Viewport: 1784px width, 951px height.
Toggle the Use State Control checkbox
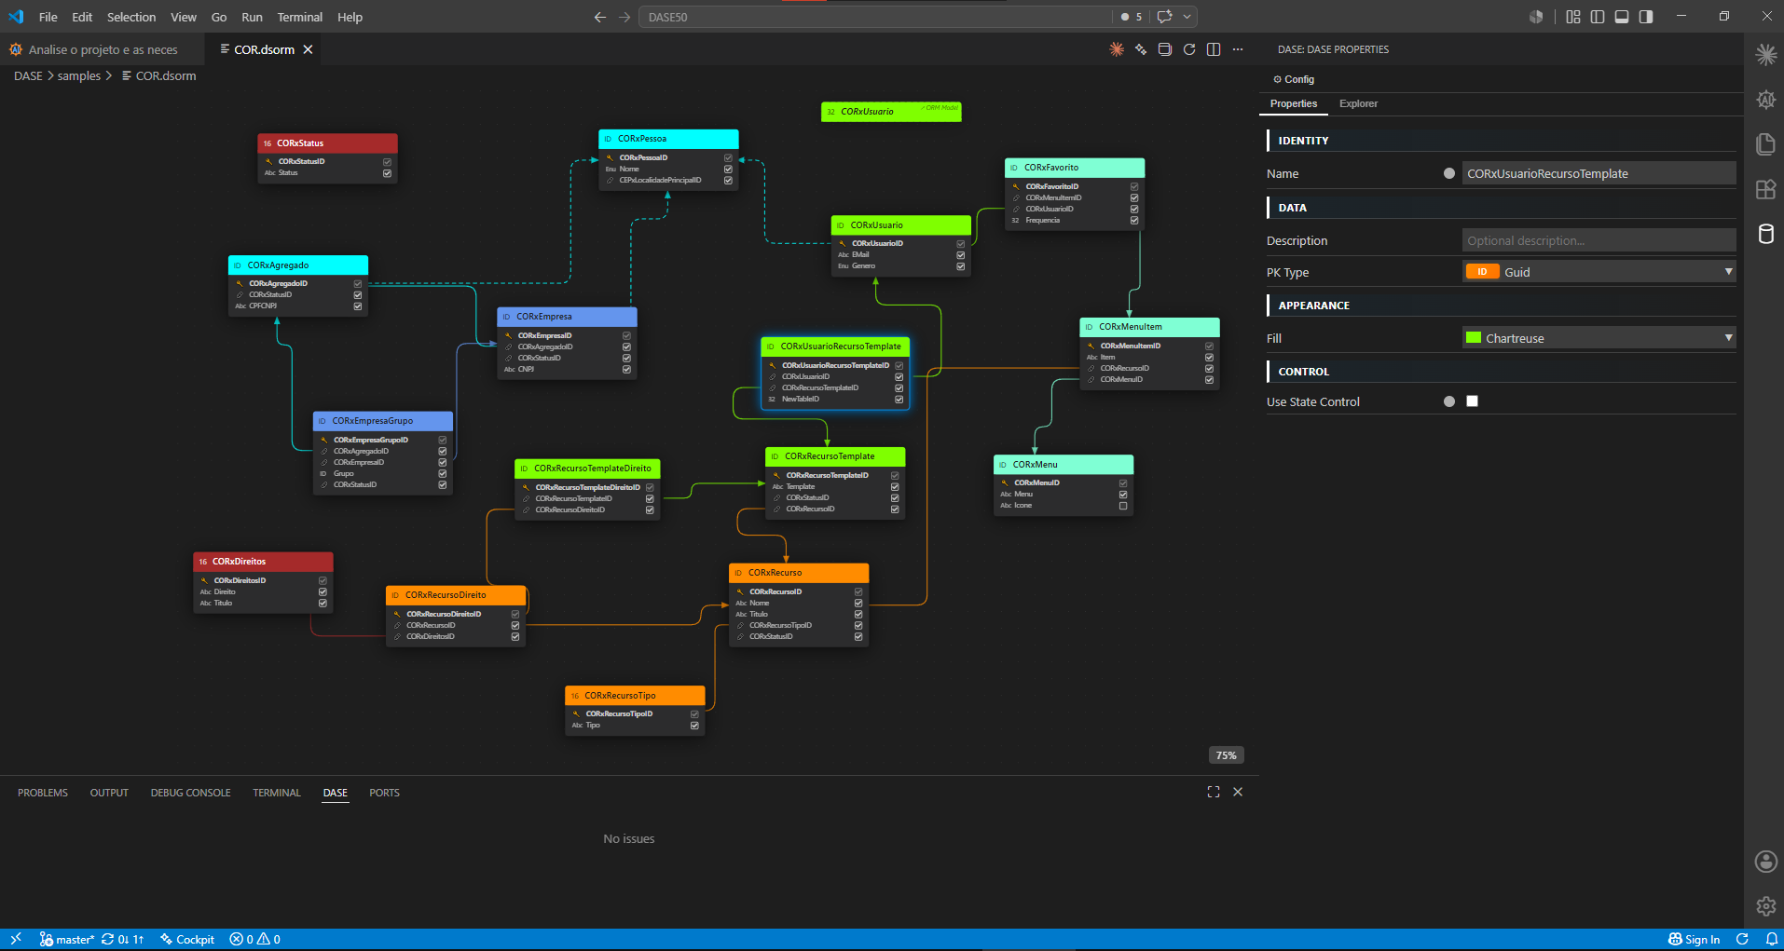click(1472, 401)
